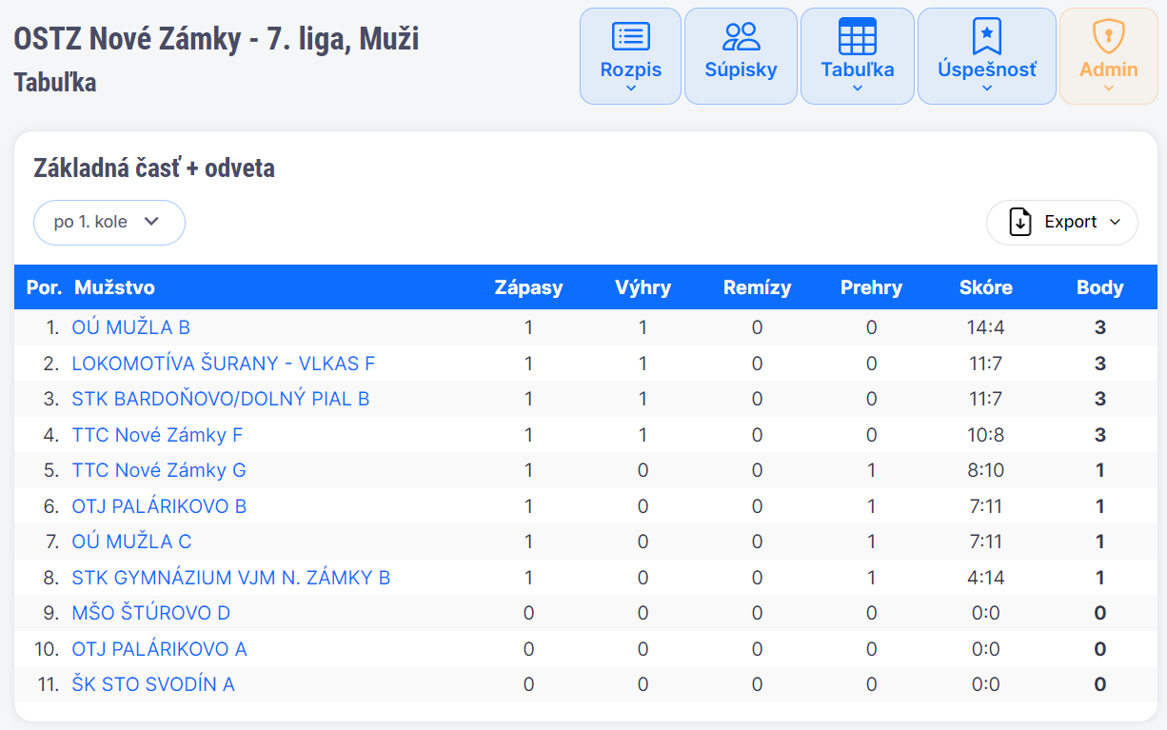Select score 11:7 of LOKOMOTÍVA ŠURANY row
This screenshot has height=730, width=1167.
point(986,364)
